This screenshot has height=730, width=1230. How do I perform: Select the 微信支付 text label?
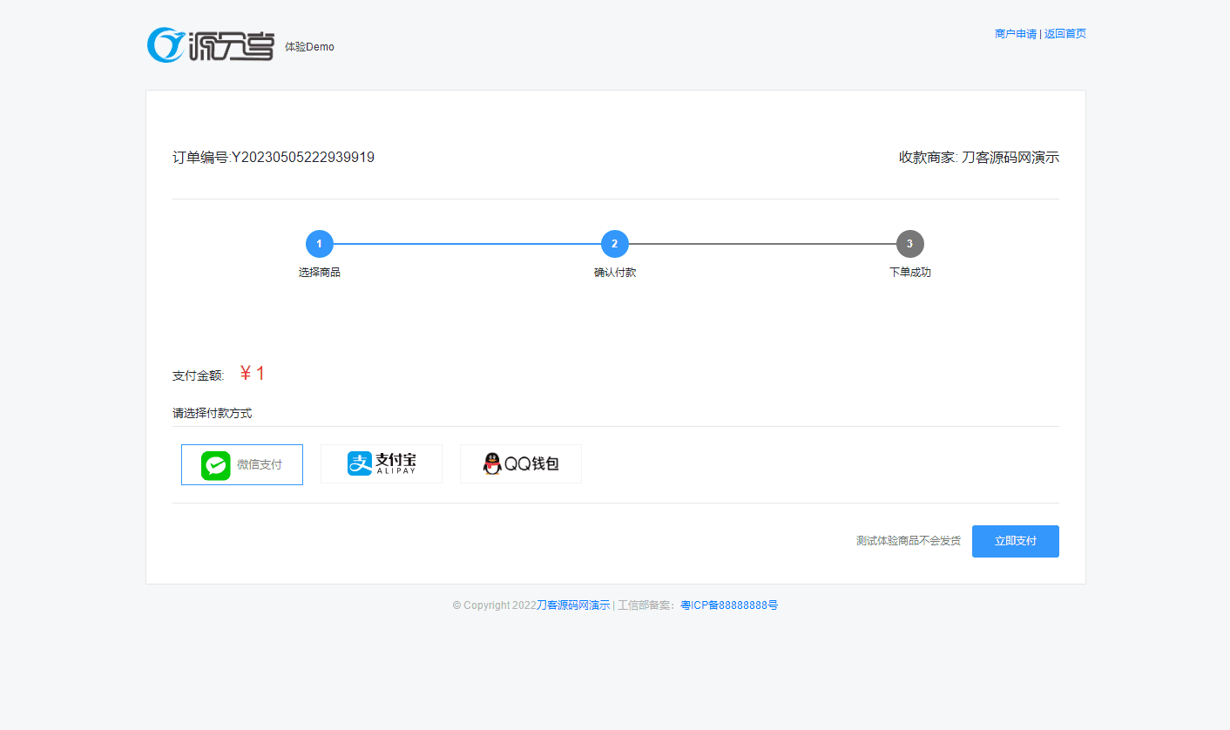tap(260, 465)
